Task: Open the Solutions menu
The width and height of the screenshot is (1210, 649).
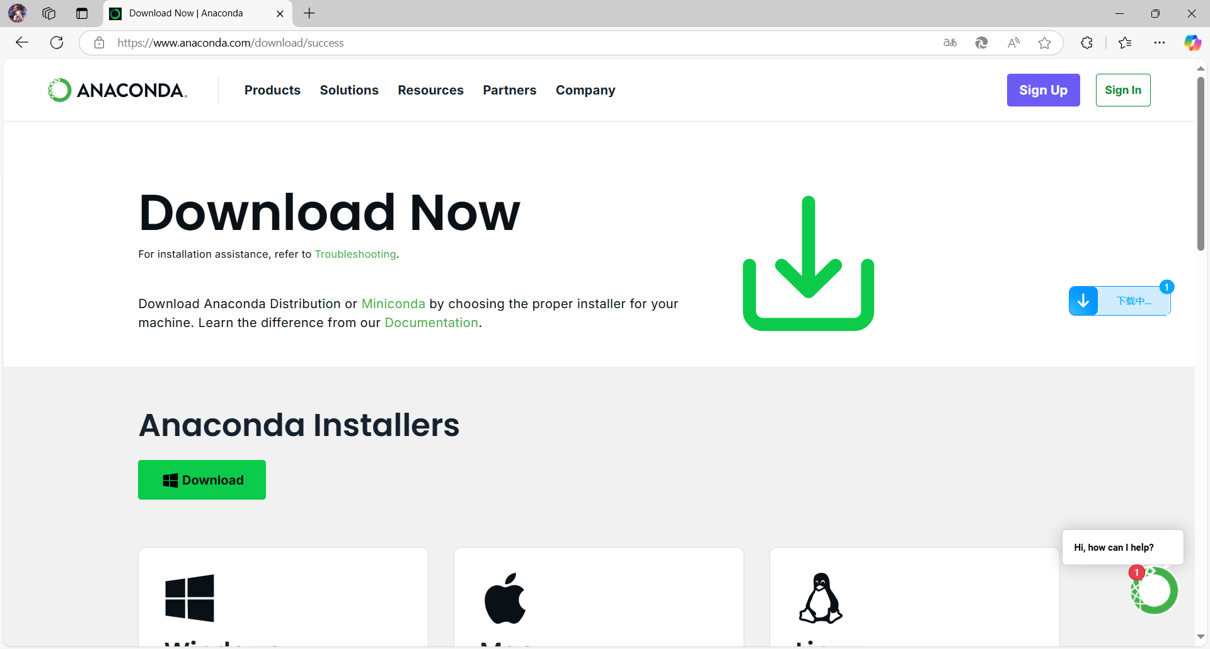Action: click(349, 90)
